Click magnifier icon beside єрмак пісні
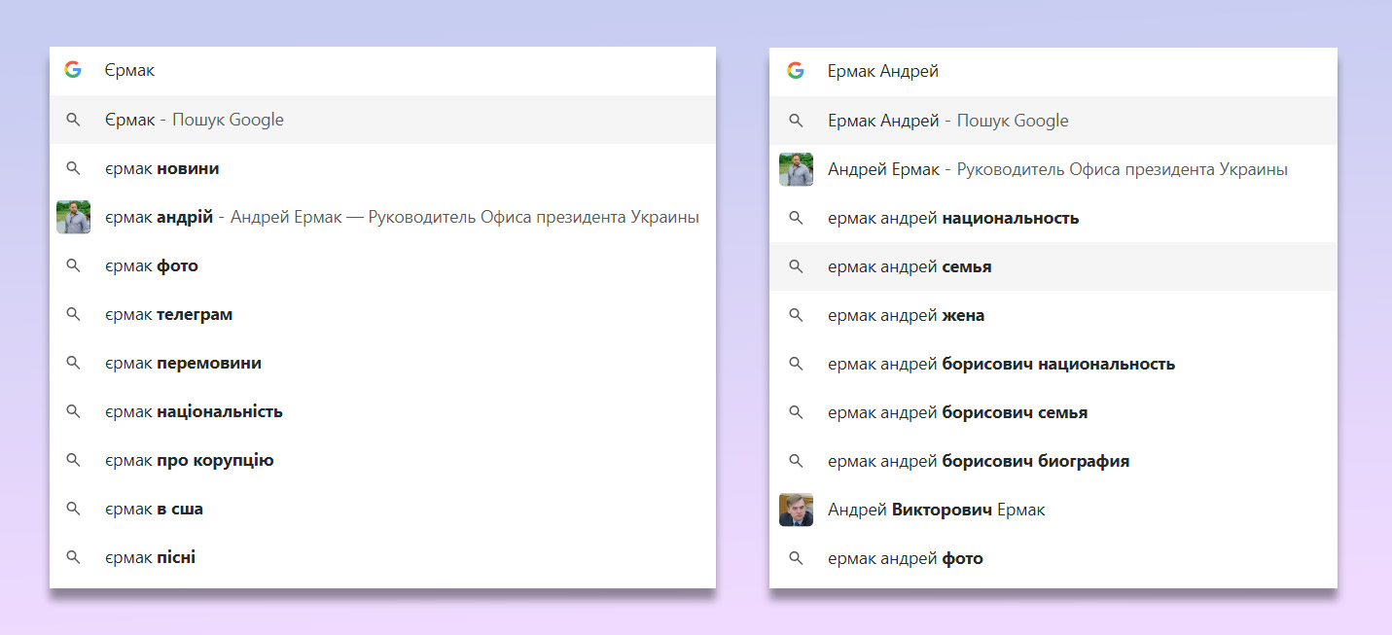Image resolution: width=1392 pixels, height=635 pixels. (73, 557)
